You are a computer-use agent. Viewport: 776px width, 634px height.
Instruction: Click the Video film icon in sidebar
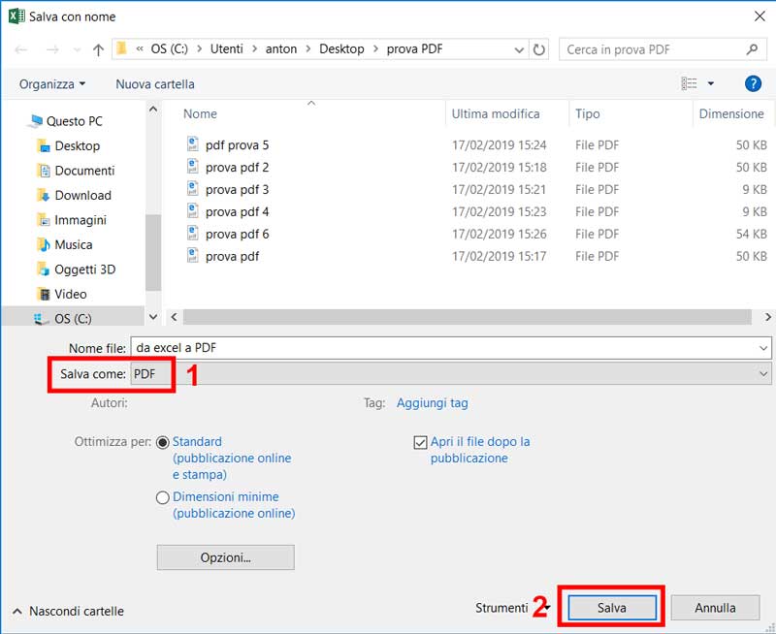pyautogui.click(x=44, y=295)
